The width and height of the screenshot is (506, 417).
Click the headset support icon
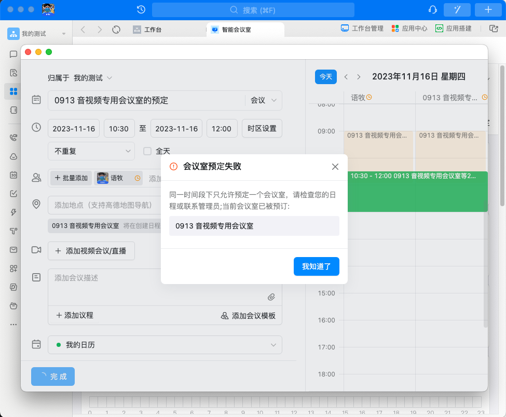tap(432, 10)
